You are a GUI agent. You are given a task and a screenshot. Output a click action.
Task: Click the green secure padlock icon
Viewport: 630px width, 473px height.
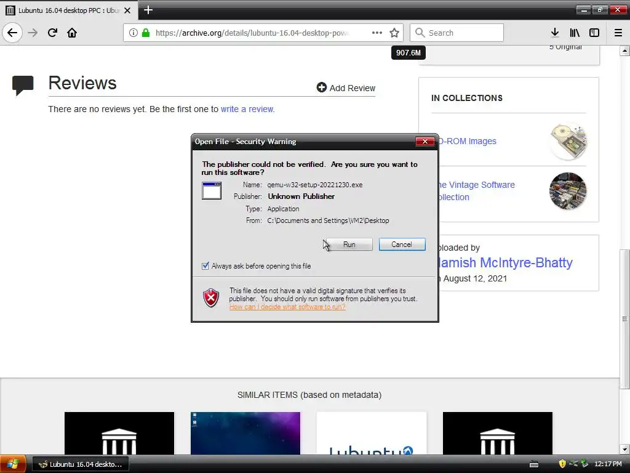[146, 33]
